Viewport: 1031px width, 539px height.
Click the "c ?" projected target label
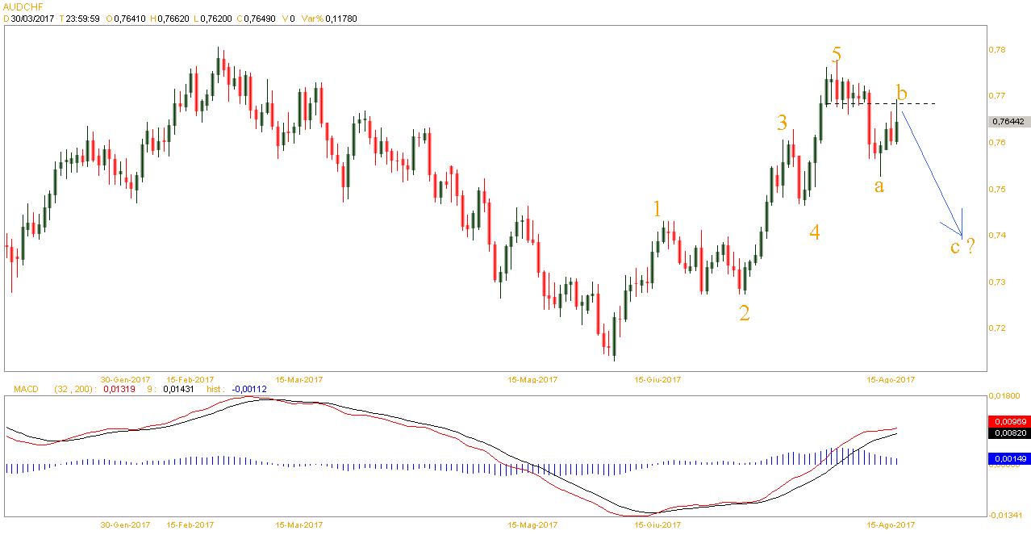(962, 246)
